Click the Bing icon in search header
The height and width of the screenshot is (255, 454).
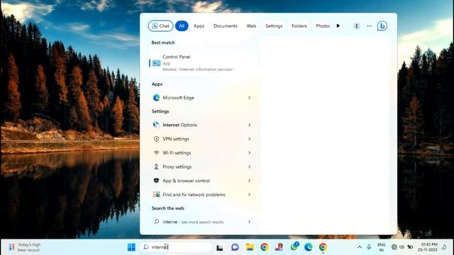pos(382,26)
